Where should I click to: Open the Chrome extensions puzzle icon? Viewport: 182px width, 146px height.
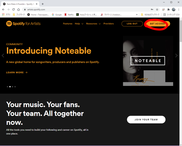tap(168, 9)
